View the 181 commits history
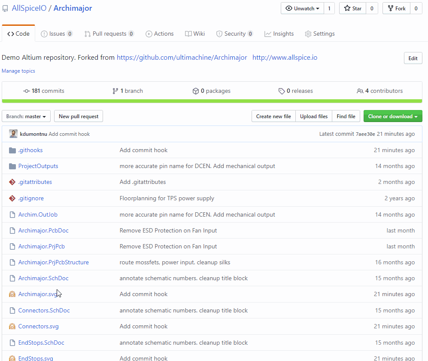This screenshot has height=361, width=428. tap(44, 91)
